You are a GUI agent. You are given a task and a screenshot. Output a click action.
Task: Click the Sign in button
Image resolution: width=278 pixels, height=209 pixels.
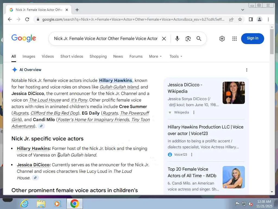click(x=252, y=38)
